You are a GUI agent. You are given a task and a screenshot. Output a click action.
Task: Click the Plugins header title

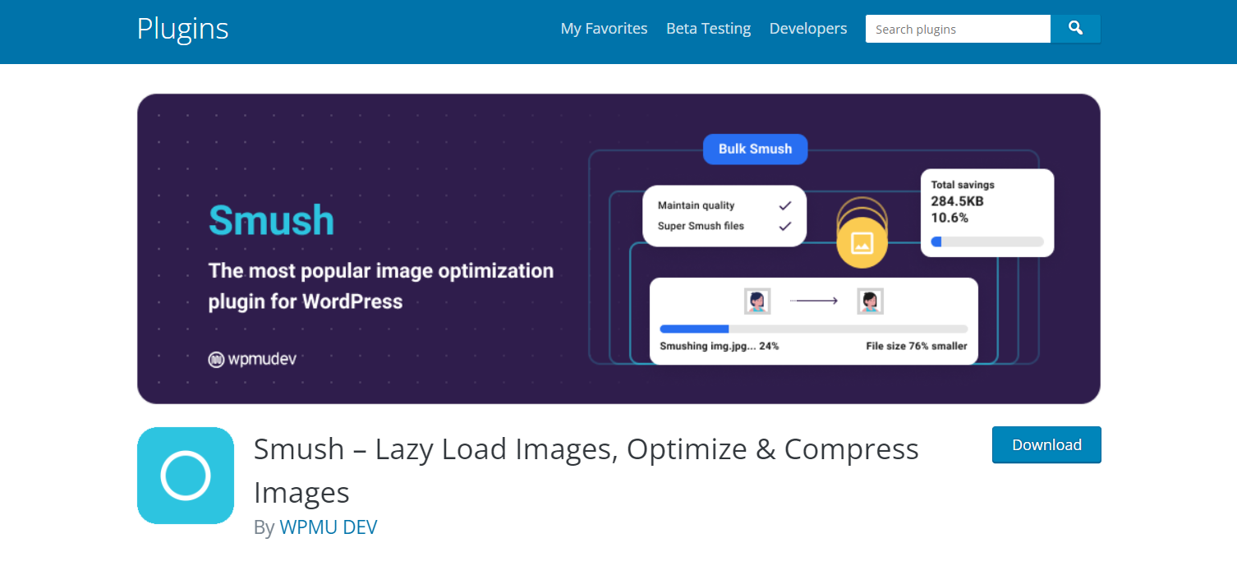[182, 29]
